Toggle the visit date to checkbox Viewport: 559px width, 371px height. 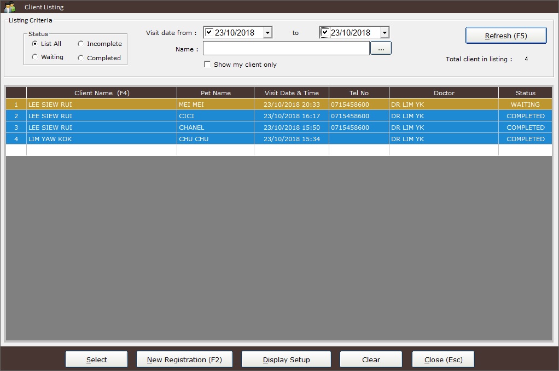pyautogui.click(x=325, y=32)
